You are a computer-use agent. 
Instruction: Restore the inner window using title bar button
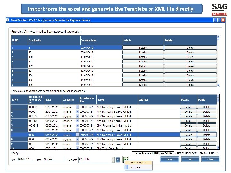click(x=219, y=20)
